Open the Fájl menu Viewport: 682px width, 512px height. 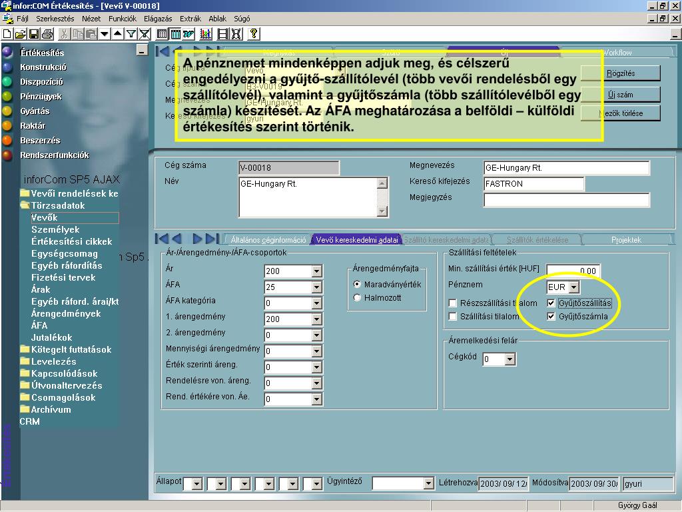click(x=22, y=19)
